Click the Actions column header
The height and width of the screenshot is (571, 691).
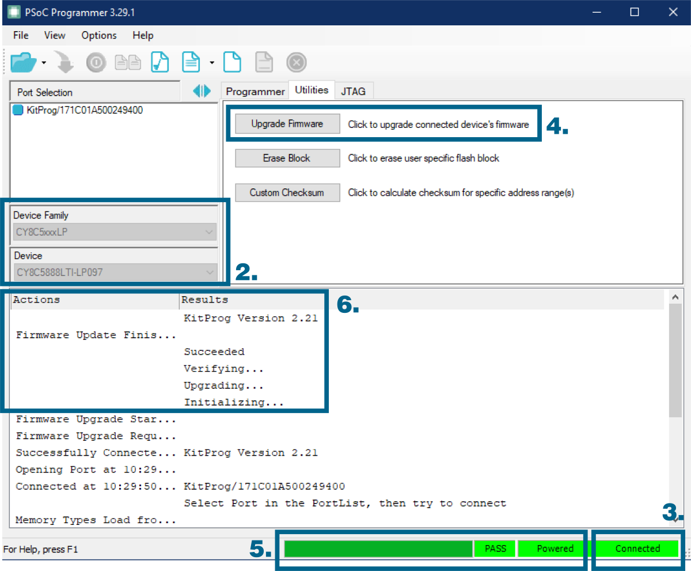tap(95, 300)
